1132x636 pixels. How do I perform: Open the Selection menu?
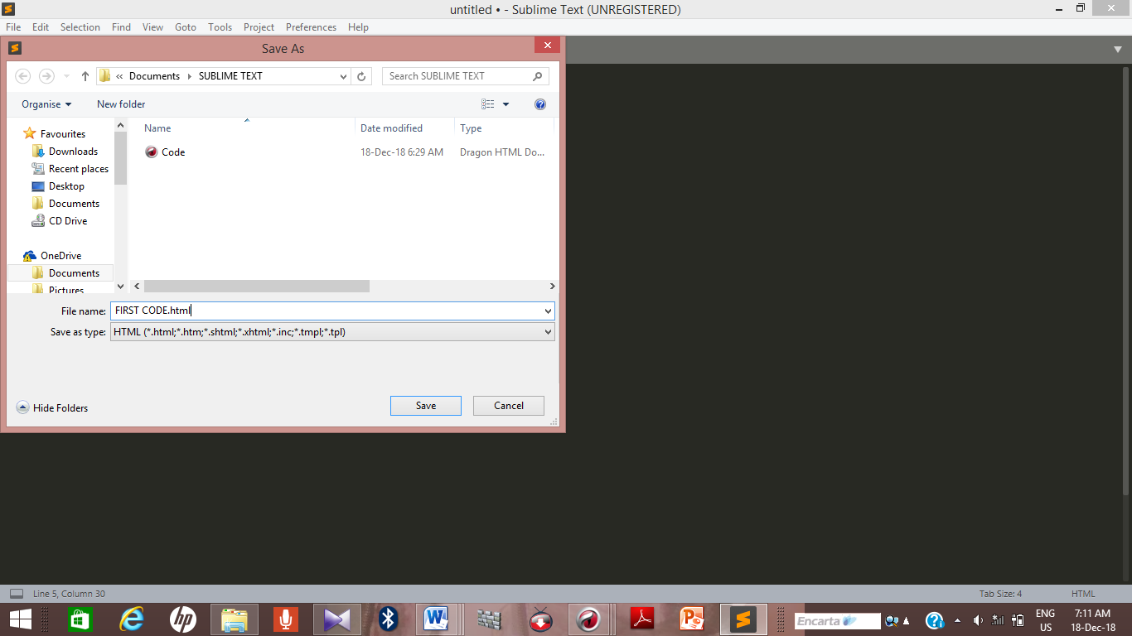tap(80, 27)
